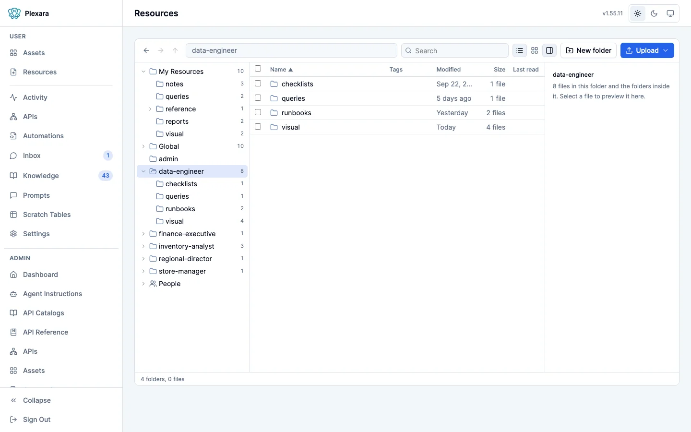The height and width of the screenshot is (432, 691).
Task: Go forward with the right arrow
Action: click(x=161, y=50)
